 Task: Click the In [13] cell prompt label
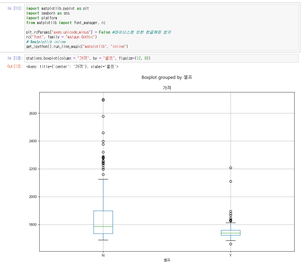pos(15,58)
